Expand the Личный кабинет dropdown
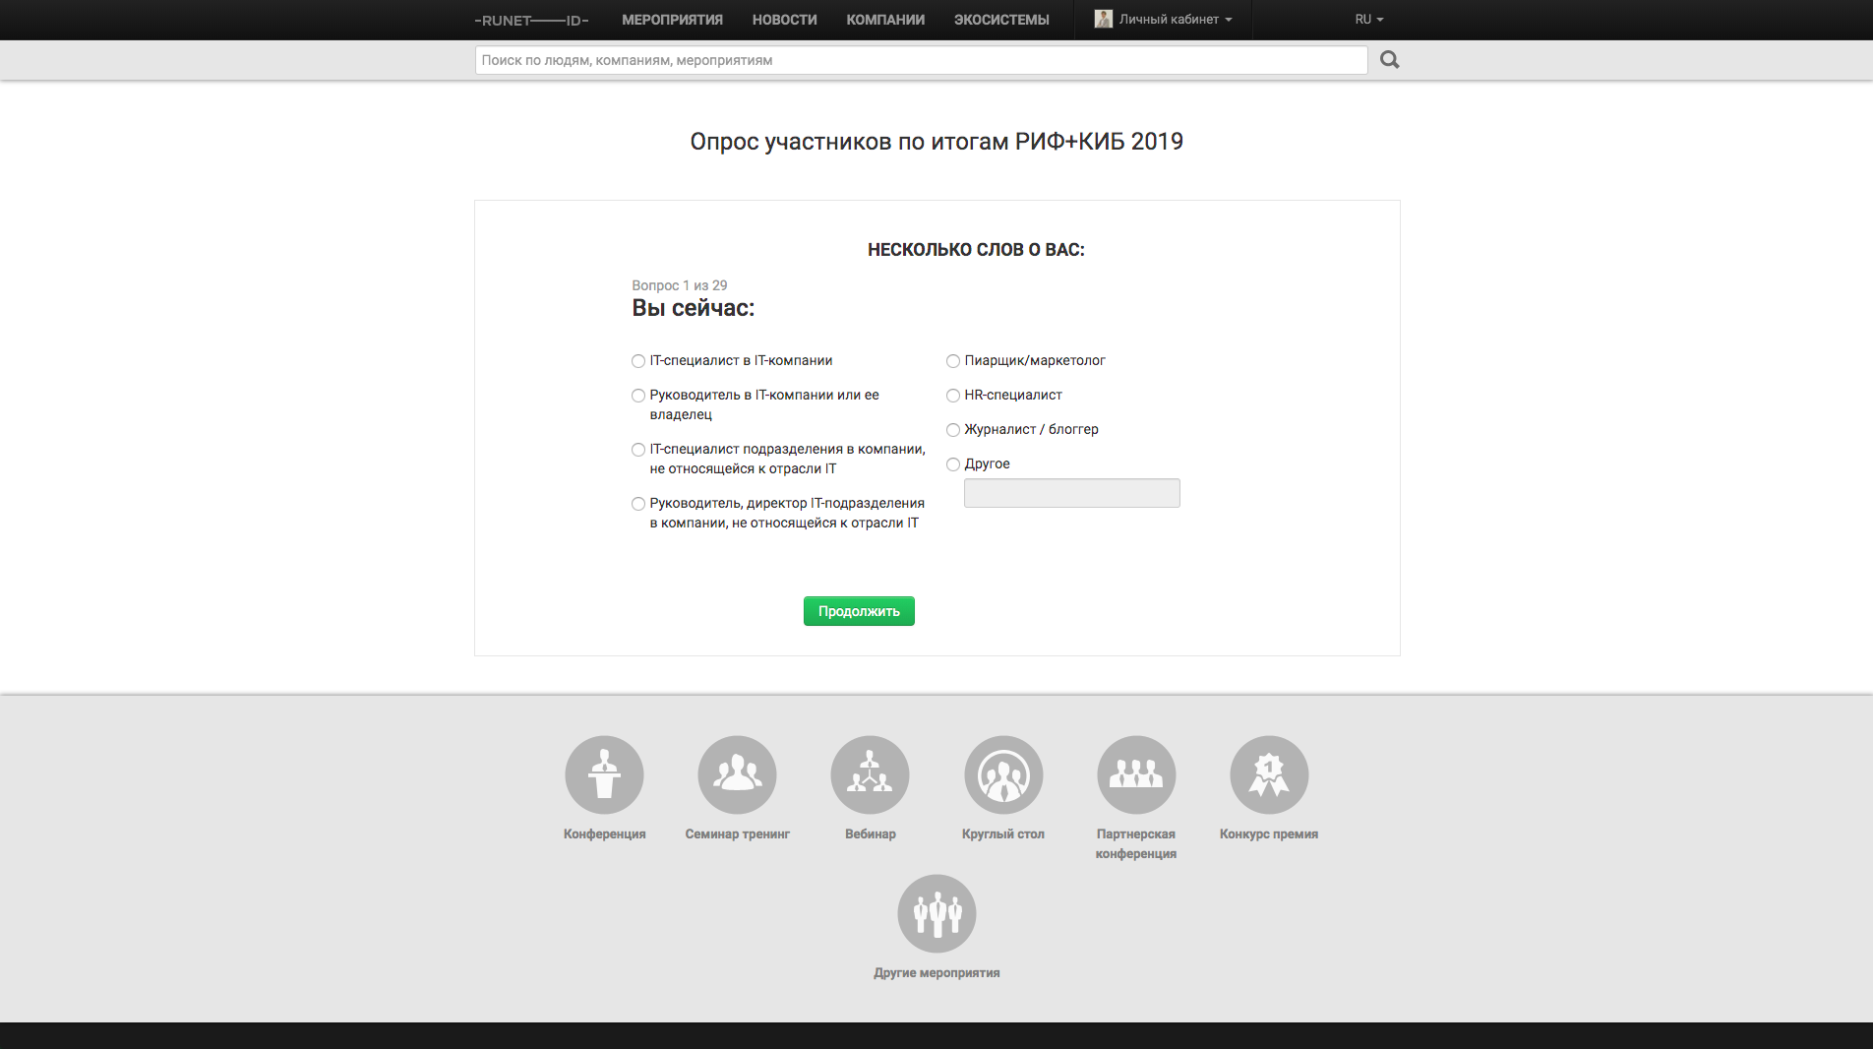The width and height of the screenshot is (1873, 1049). coord(1165,20)
